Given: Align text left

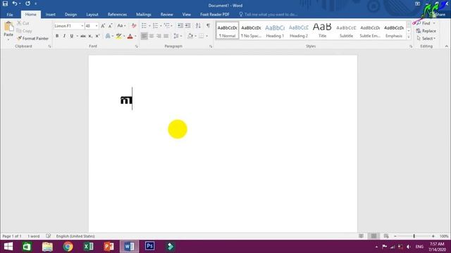Looking at the screenshot, I should coord(144,36).
